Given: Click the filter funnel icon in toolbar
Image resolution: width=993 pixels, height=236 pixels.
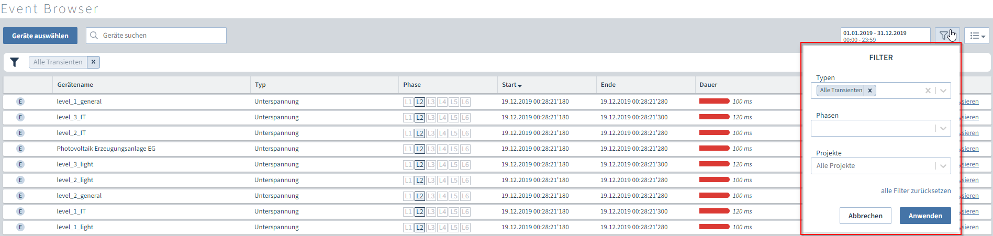Looking at the screenshot, I should 943,36.
